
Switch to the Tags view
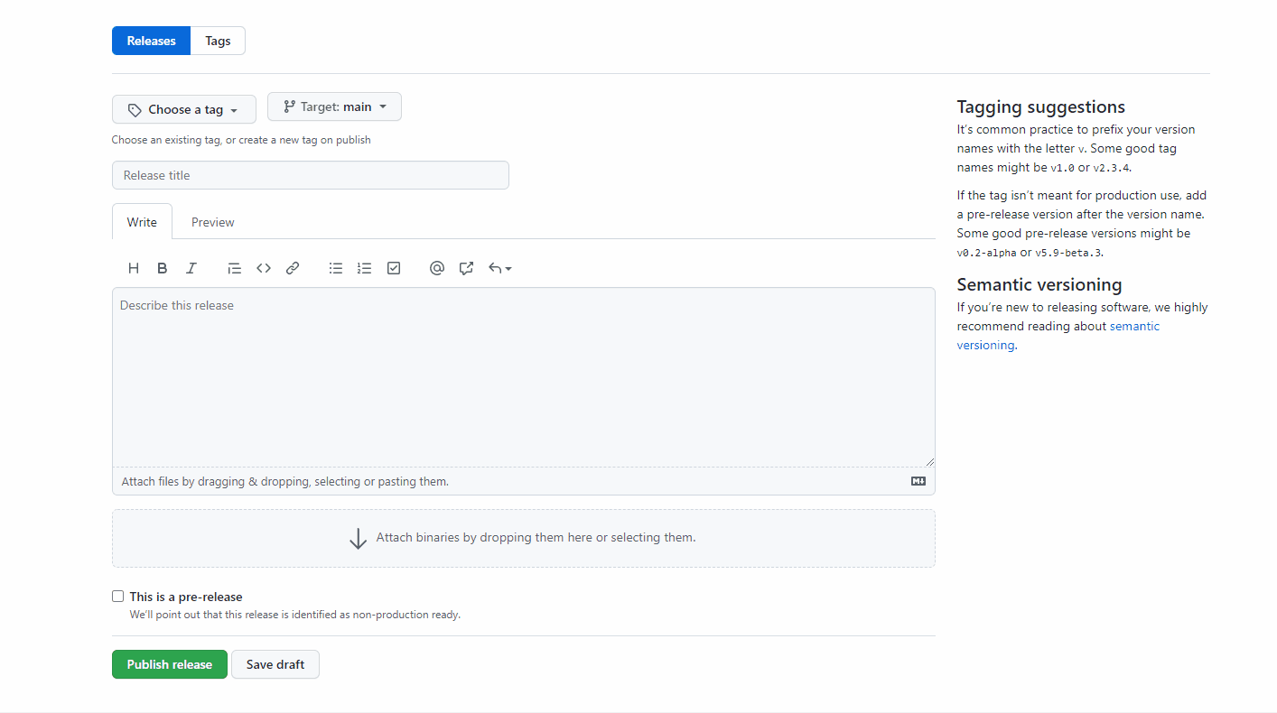(x=217, y=40)
